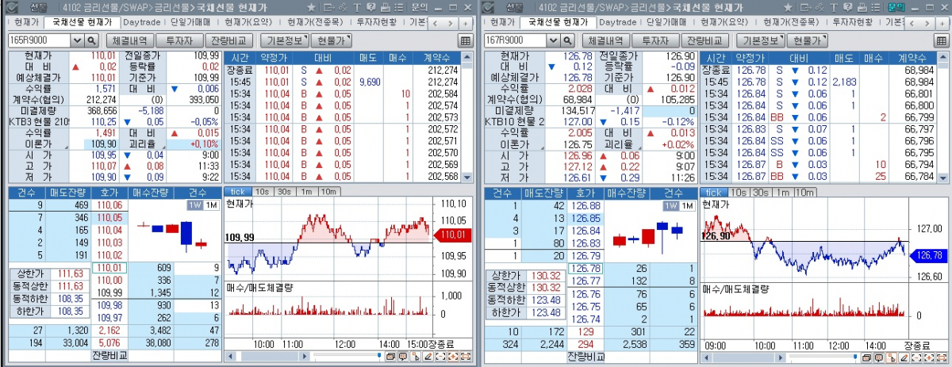Switch left candle chart to 1W
The height and width of the screenshot is (367, 952).
[194, 205]
